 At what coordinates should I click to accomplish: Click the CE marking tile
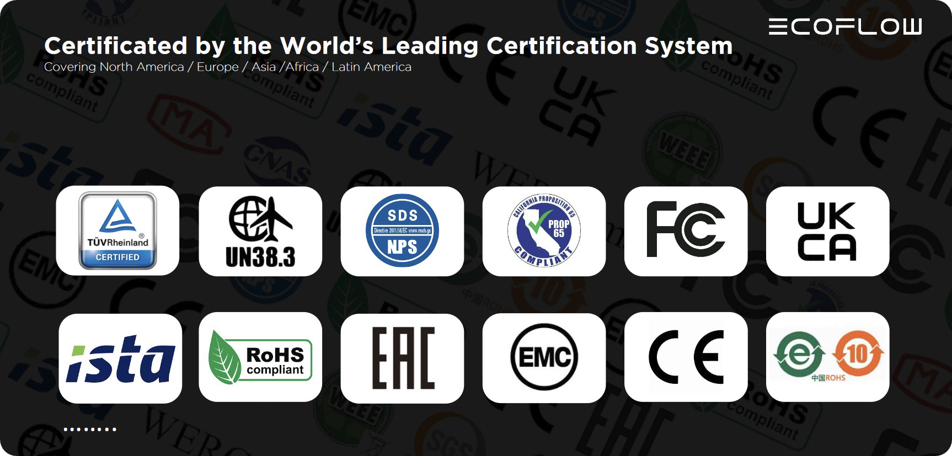point(686,357)
